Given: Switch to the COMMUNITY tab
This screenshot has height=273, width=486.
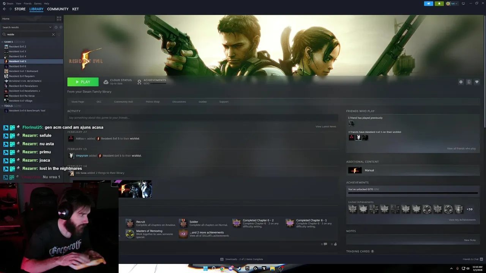Looking at the screenshot, I should 58,9.
